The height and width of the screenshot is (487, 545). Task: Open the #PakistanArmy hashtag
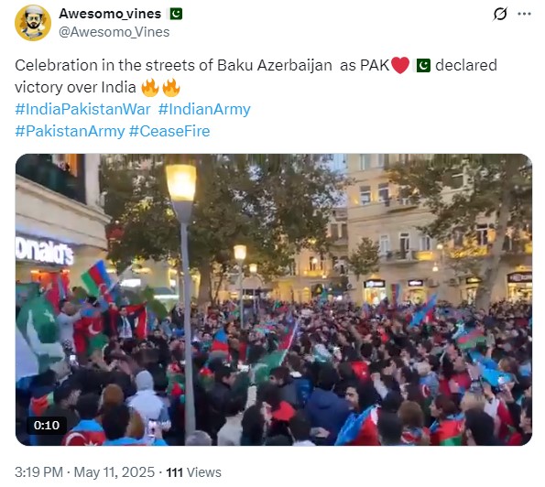tap(70, 131)
